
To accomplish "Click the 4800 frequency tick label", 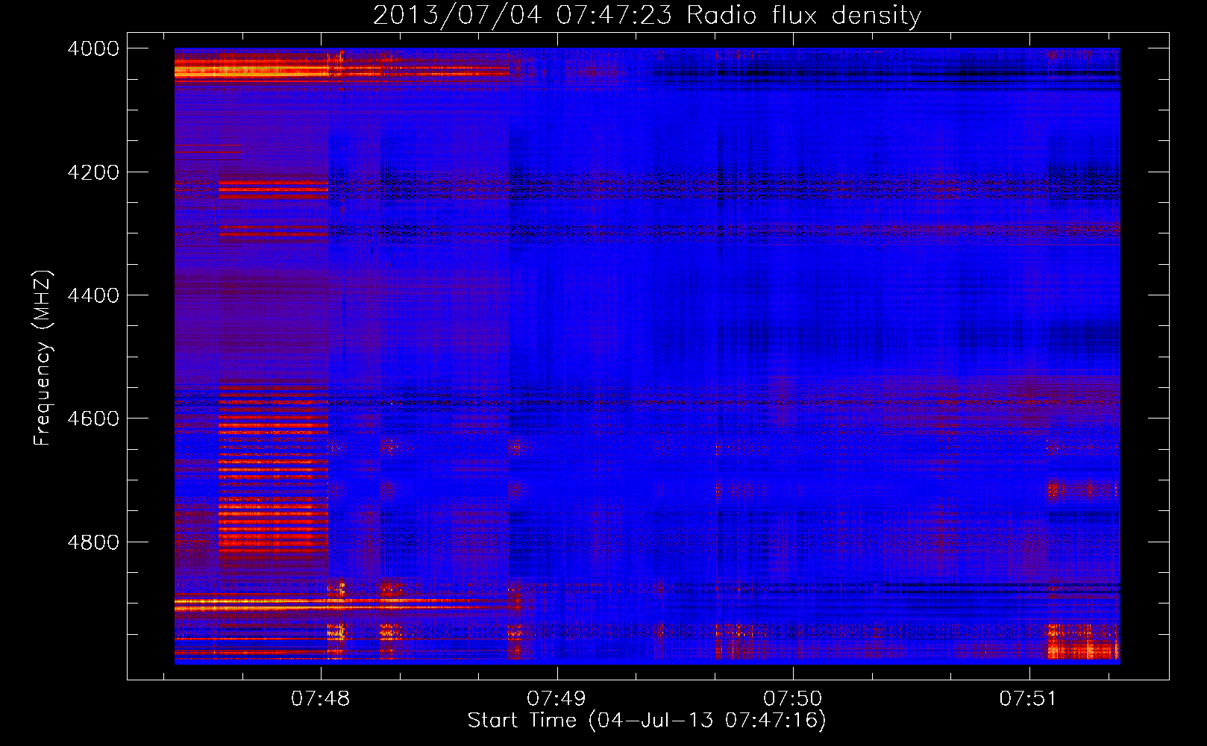I will (93, 542).
